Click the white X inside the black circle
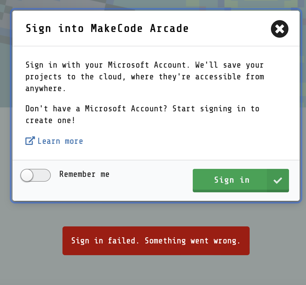 (x=279, y=29)
